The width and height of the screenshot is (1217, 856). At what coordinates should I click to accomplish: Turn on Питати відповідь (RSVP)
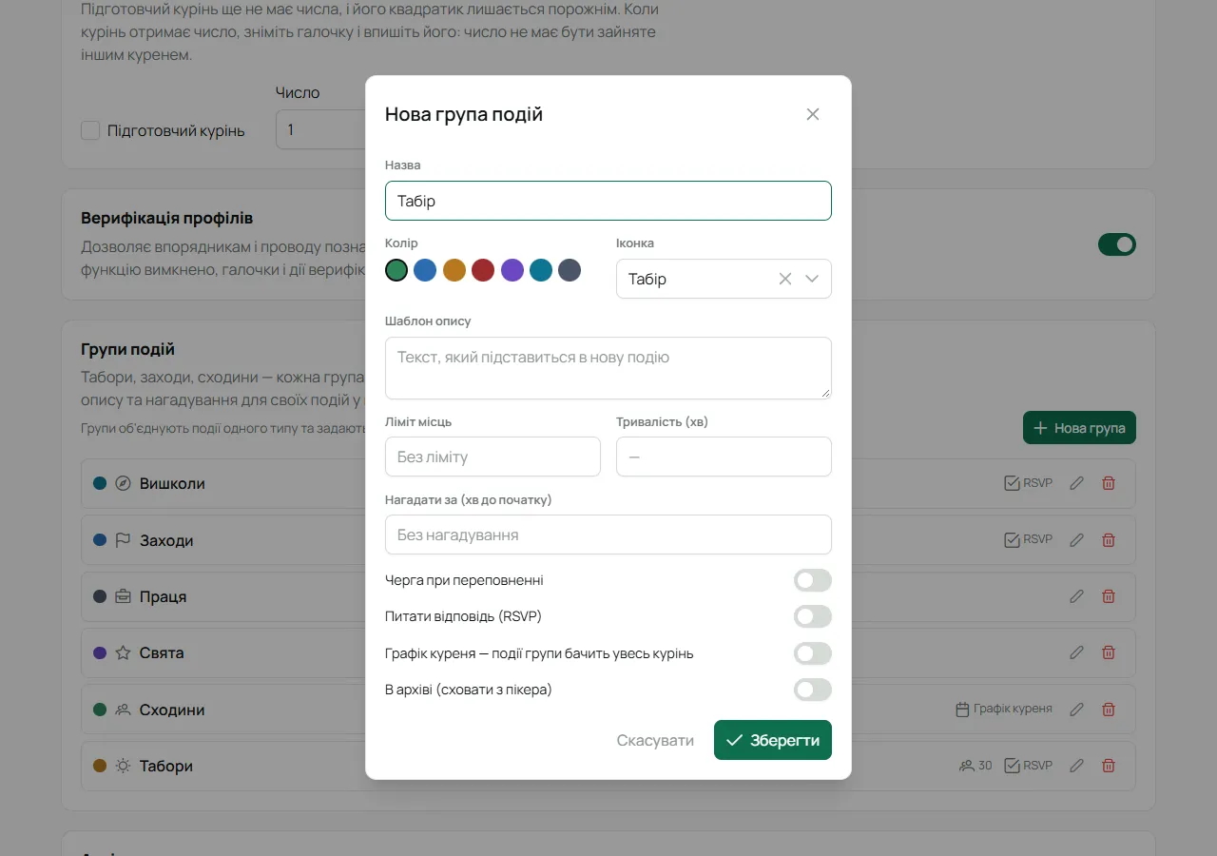pos(813,616)
